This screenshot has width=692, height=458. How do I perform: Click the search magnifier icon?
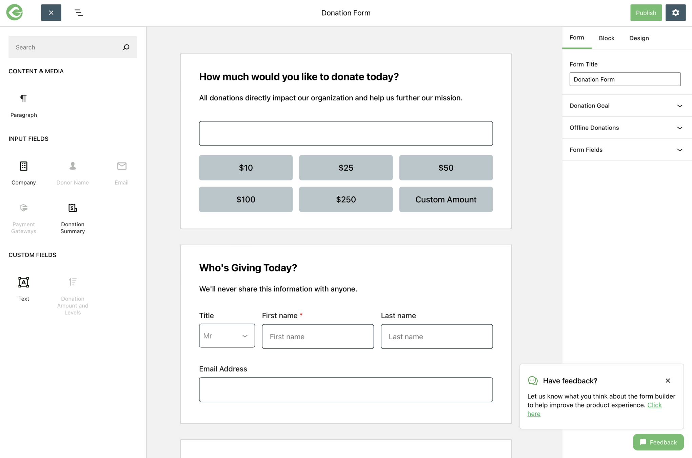(x=126, y=47)
